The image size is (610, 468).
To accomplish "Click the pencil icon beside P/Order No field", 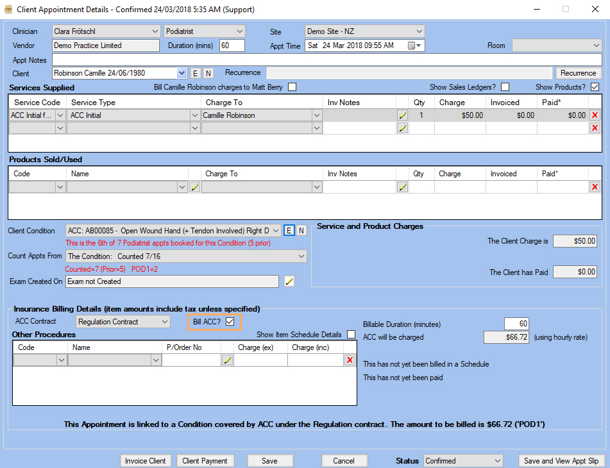I will [227, 360].
